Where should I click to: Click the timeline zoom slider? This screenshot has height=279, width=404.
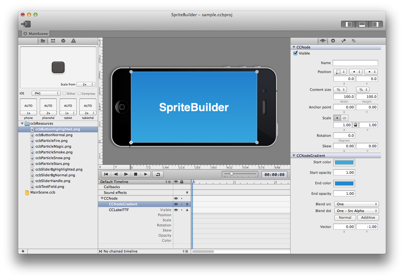[240, 174]
